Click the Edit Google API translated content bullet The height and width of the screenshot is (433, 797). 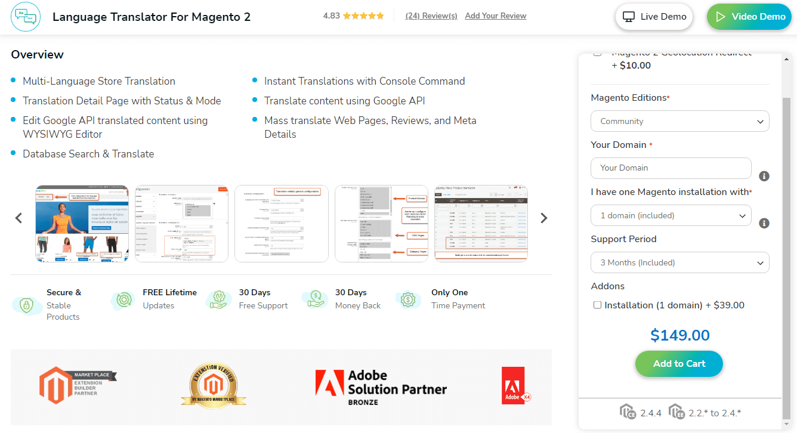[x=115, y=127]
